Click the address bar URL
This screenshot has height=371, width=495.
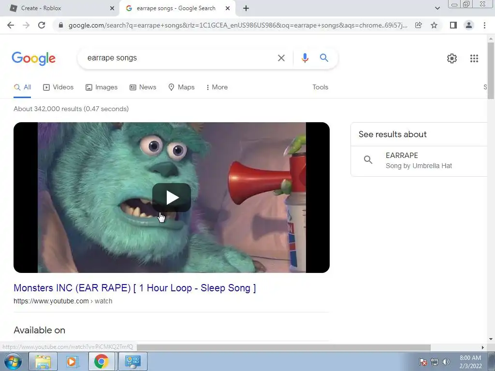tap(238, 25)
